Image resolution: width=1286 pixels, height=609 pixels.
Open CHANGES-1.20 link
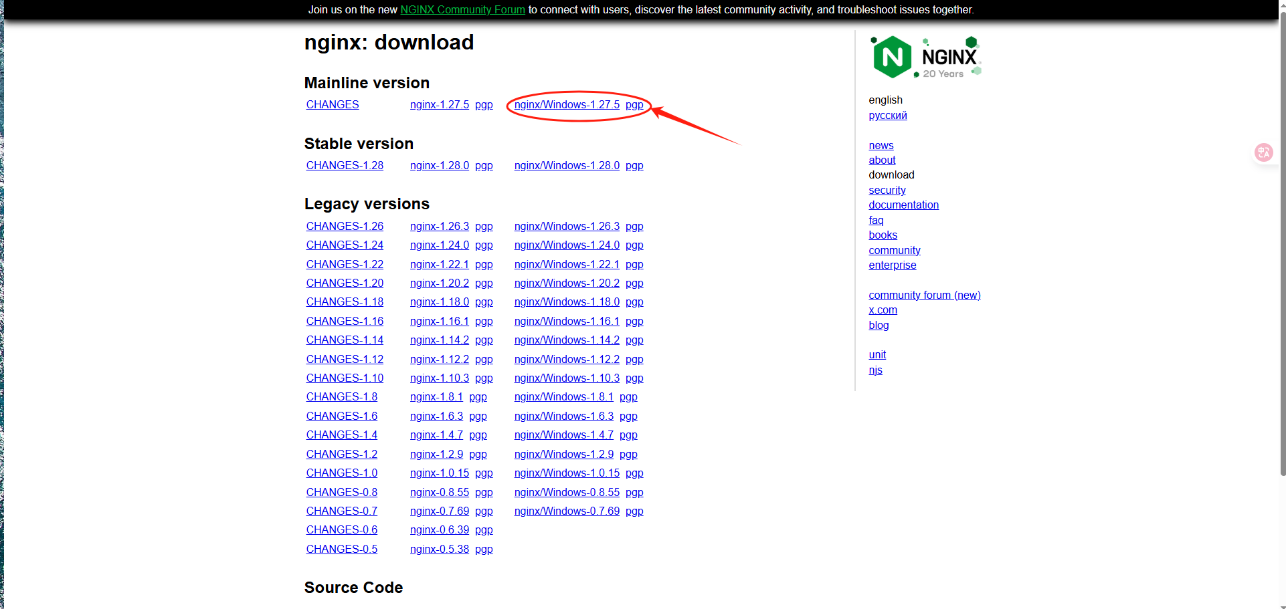point(345,283)
